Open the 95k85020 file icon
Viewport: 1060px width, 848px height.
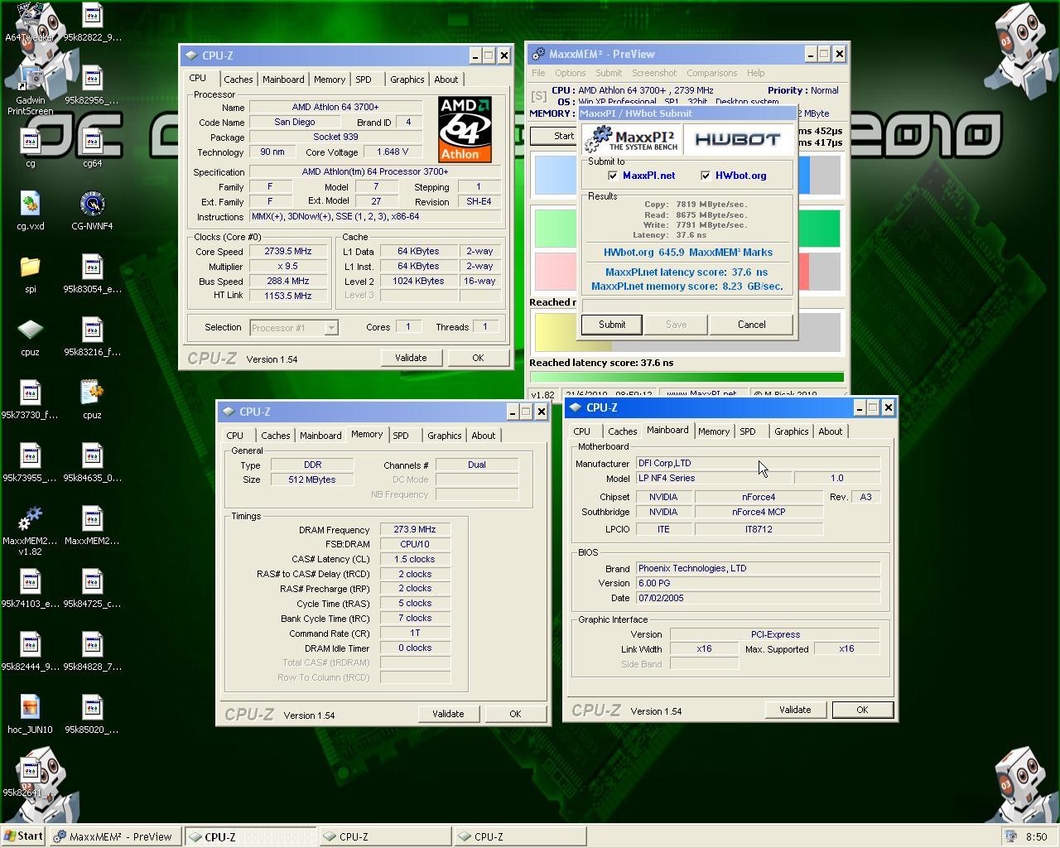coord(92,714)
